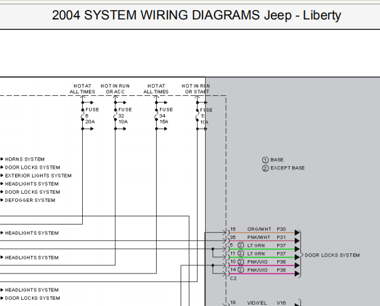This screenshot has width=380, height=306.
Task: Click the connector label "C2"
Action: coord(233,278)
